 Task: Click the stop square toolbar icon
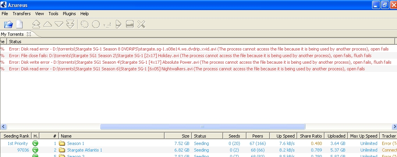[x=129, y=24]
